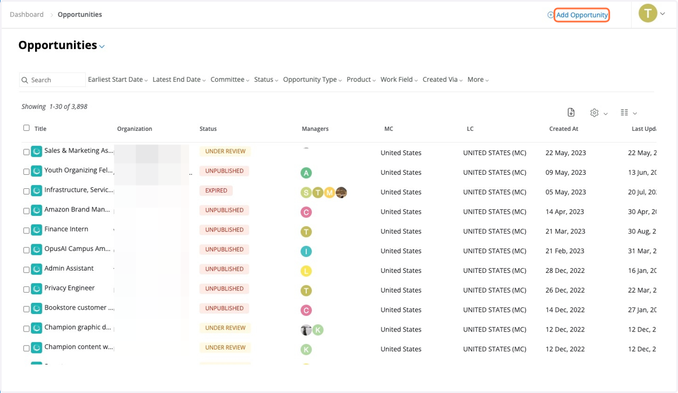Image resolution: width=678 pixels, height=393 pixels.
Task: Click the Finance Intern logo icon
Action: click(37, 230)
